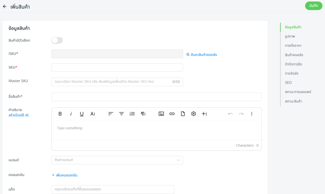Open the text align options in the editor
This screenshot has width=325, height=194.
pos(111,114)
